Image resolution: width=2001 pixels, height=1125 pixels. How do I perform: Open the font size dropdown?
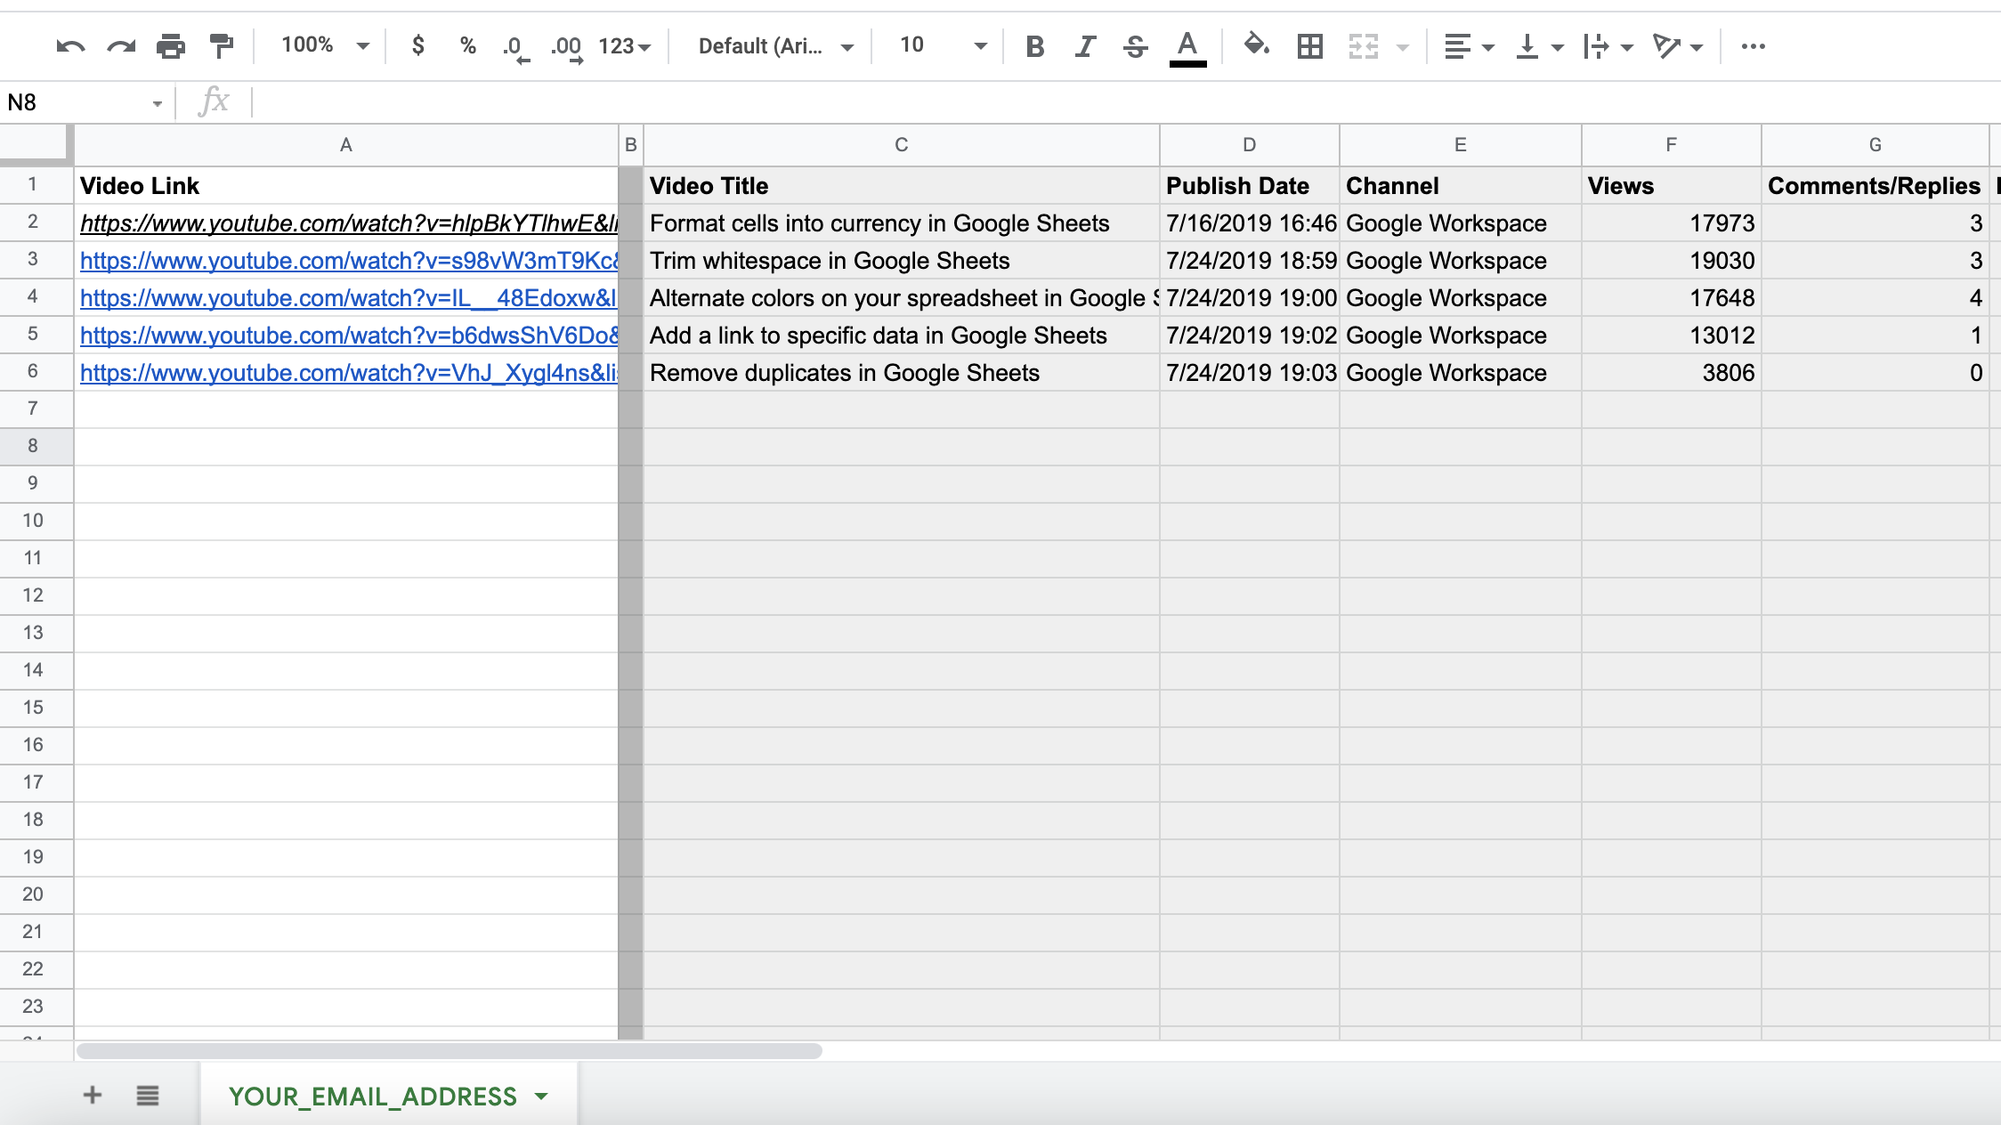point(939,46)
